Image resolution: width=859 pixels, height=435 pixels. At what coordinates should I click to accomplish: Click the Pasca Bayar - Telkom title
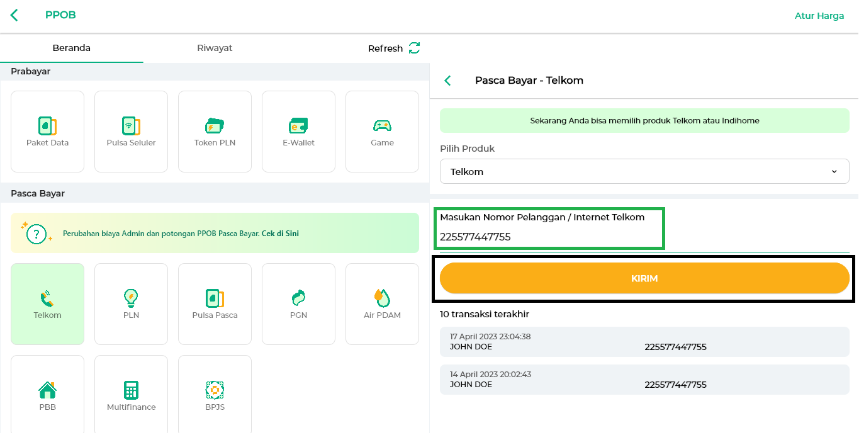pyautogui.click(x=529, y=81)
